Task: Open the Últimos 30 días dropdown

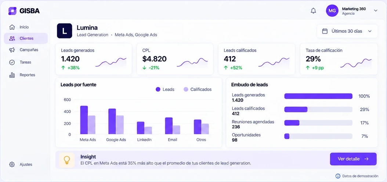Action: (x=347, y=31)
